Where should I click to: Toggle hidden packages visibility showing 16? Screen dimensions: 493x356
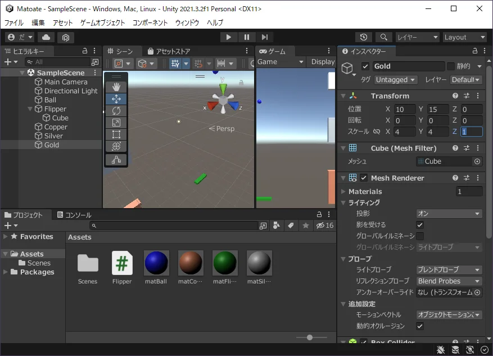tap(325, 225)
